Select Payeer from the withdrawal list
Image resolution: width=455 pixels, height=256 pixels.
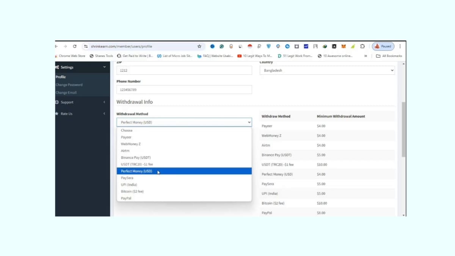click(x=126, y=137)
